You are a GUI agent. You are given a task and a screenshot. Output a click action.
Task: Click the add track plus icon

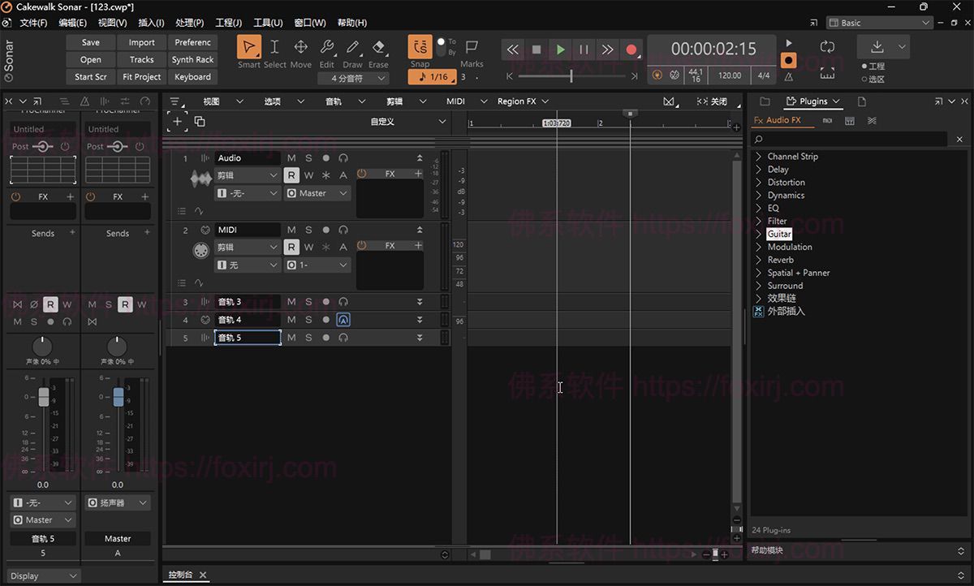click(x=177, y=122)
